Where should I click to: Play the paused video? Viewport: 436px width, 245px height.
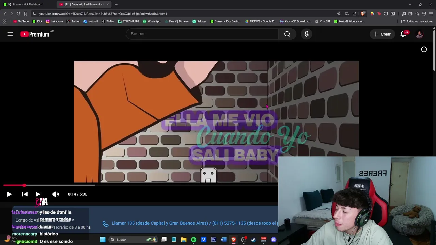(9, 194)
